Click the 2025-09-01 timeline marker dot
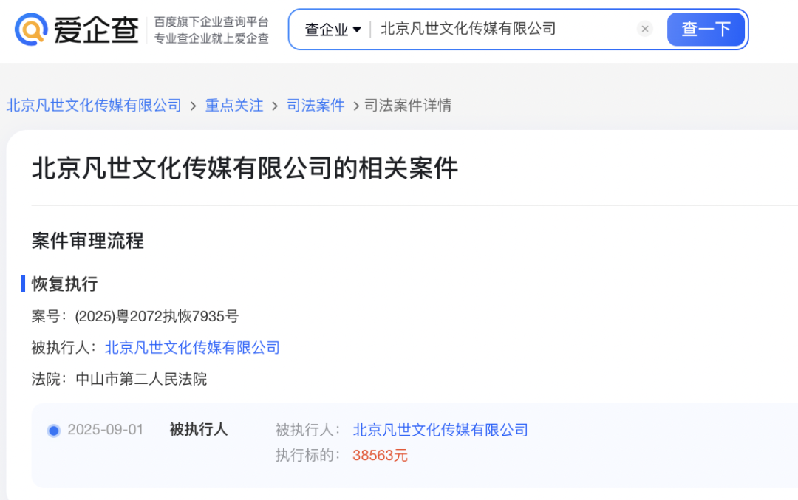 53,431
